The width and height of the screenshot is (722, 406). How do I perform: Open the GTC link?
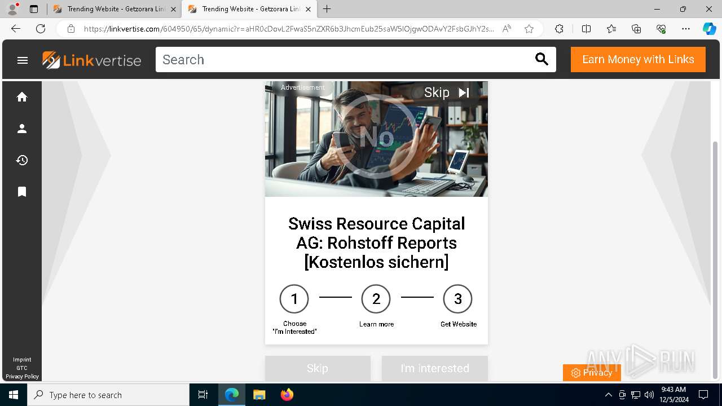(x=22, y=368)
